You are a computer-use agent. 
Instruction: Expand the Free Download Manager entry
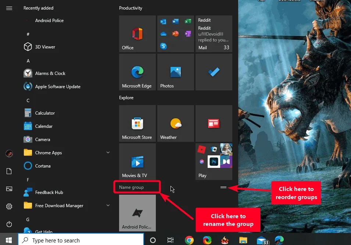tap(107, 205)
